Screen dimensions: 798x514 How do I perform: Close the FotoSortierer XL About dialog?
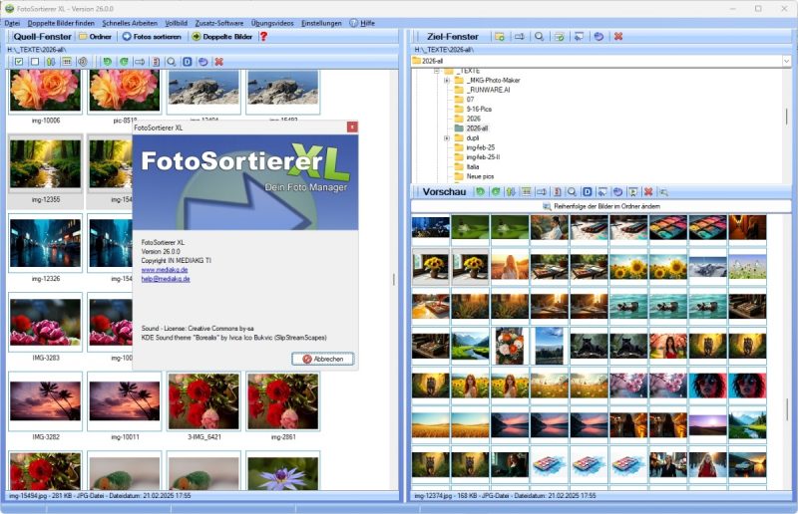click(352, 128)
